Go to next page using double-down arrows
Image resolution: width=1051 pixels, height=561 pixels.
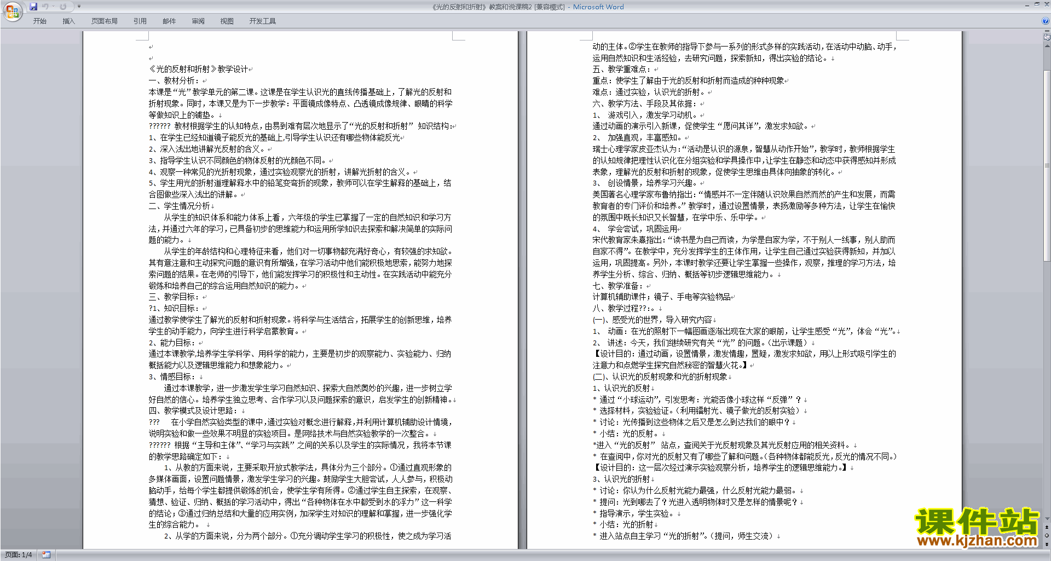[1047, 544]
